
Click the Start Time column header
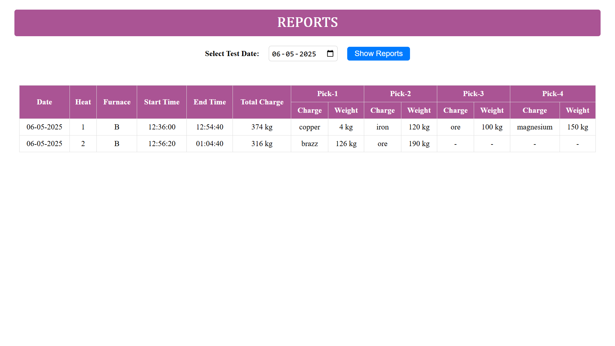pos(162,102)
